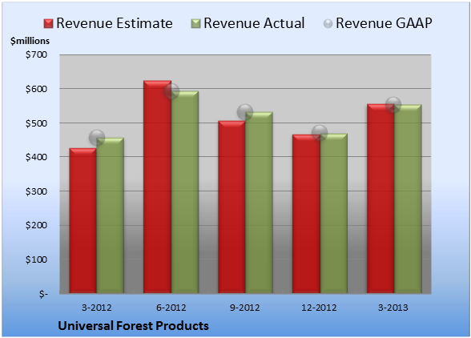
Task: Select the Revenue GAAP legend label
Action: point(384,23)
